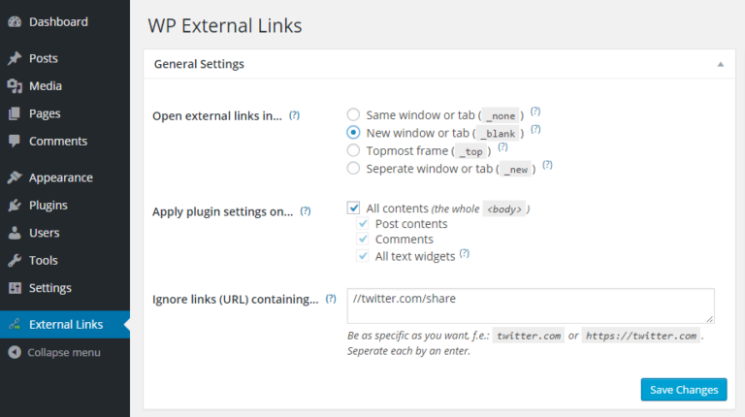
Task: Open help tooltip for Ignore links setting
Action: [331, 299]
